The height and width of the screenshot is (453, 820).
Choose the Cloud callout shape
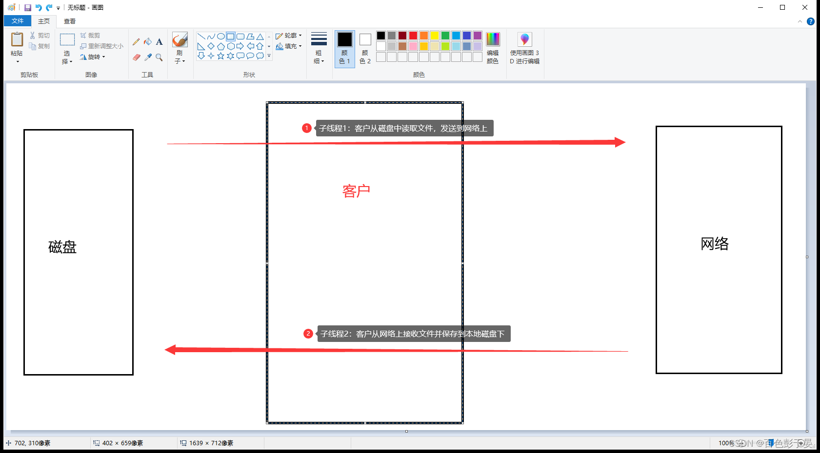(x=260, y=56)
